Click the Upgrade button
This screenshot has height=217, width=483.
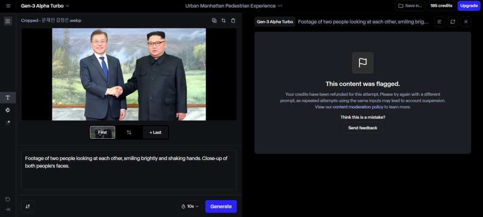[469, 6]
